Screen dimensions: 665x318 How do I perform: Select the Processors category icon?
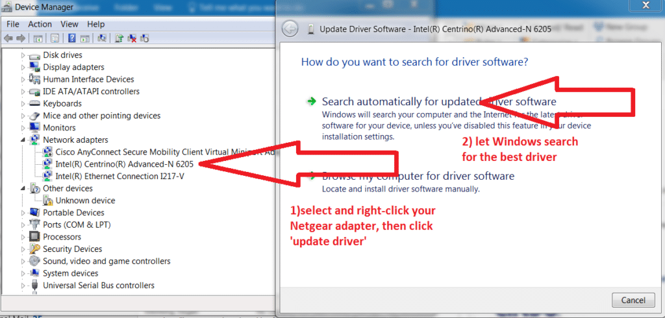coord(34,237)
